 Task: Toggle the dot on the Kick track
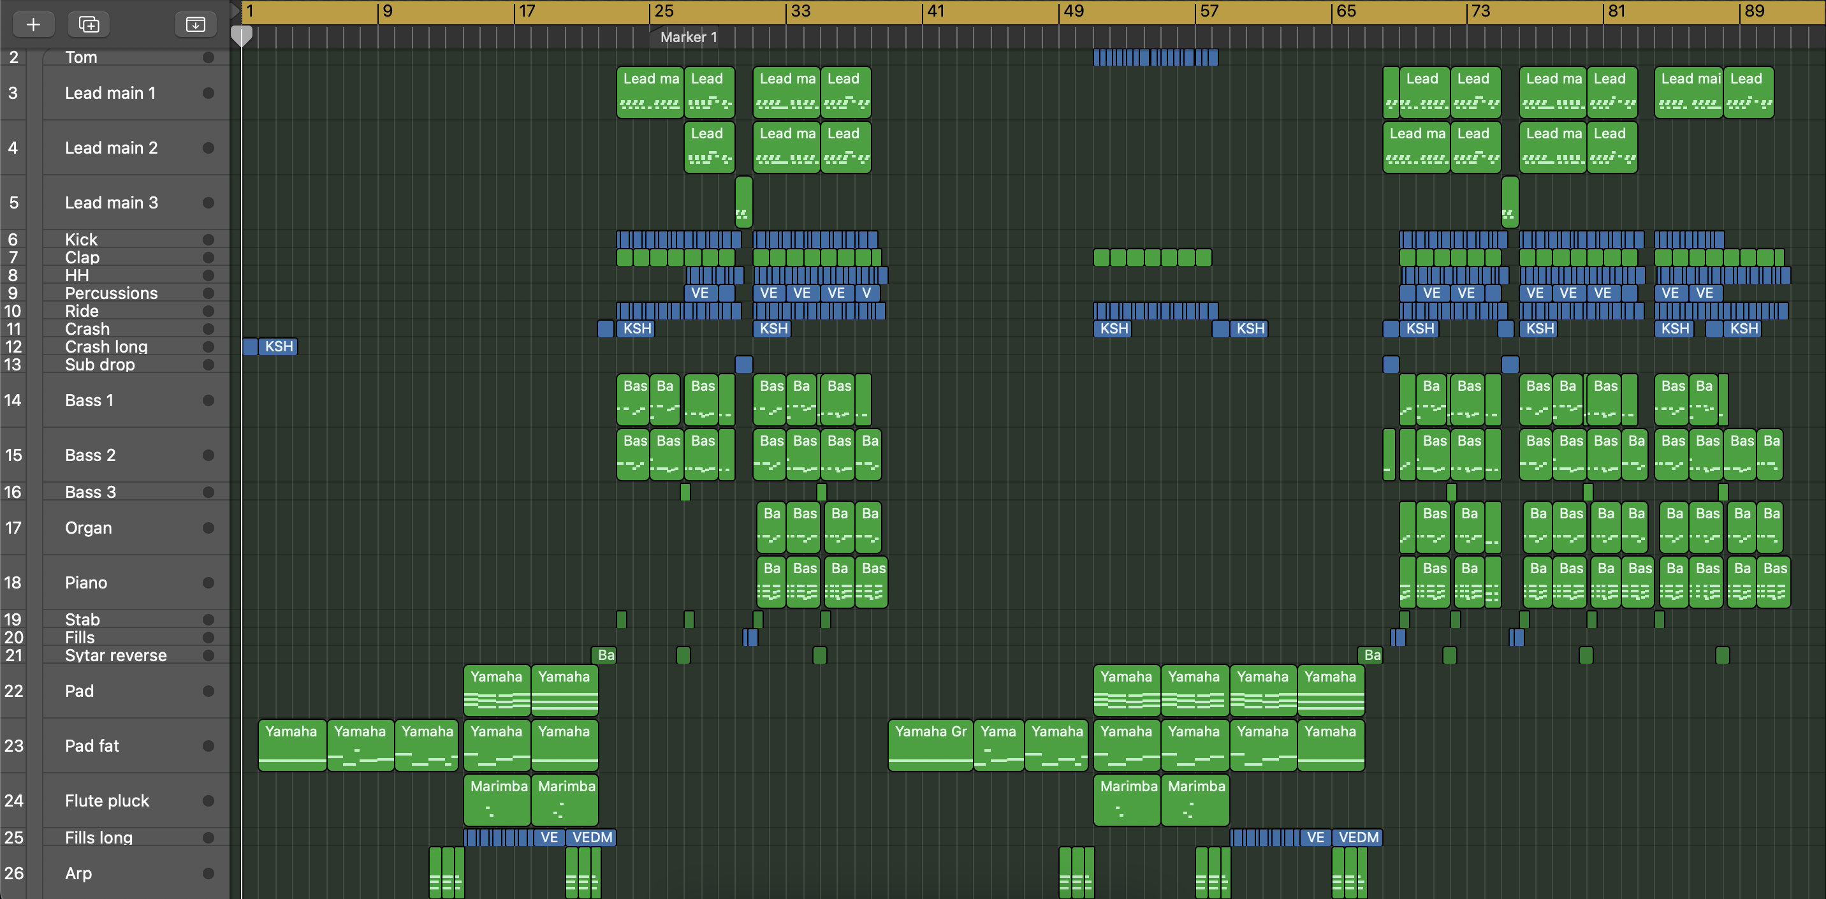pos(208,240)
